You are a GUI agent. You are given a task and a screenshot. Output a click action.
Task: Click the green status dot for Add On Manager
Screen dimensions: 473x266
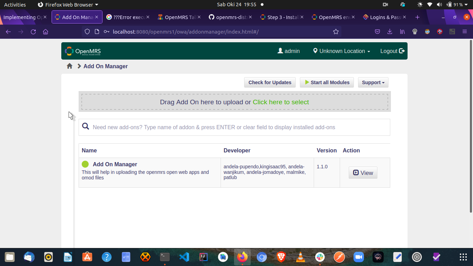click(x=85, y=164)
